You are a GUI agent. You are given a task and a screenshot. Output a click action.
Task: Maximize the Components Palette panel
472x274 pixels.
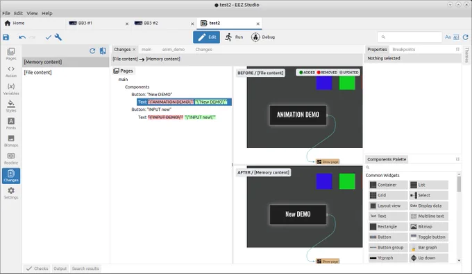click(457, 159)
